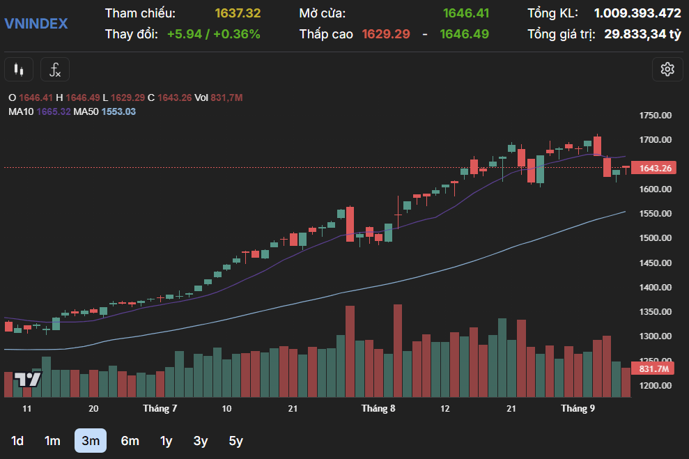
Task: Click the 1450.00 price axis label
Action: 655,263
